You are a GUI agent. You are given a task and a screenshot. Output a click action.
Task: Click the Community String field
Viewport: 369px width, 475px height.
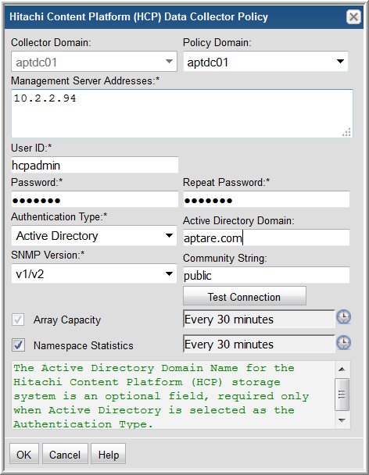point(267,275)
